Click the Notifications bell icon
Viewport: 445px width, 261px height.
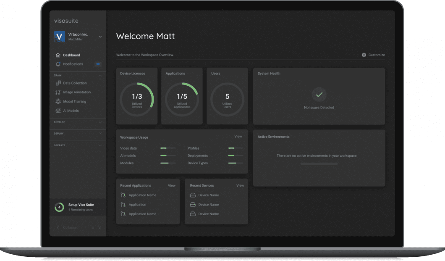point(58,64)
